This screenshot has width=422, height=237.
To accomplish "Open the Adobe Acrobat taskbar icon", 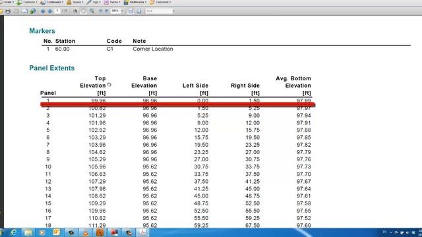I will (x=142, y=232).
